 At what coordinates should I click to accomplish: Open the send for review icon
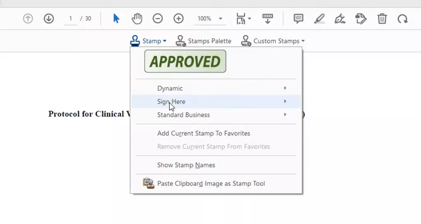[x=361, y=19]
